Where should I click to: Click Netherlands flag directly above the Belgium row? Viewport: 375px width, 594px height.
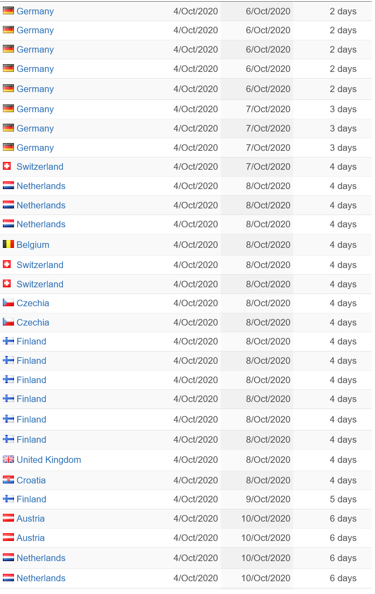coord(8,224)
